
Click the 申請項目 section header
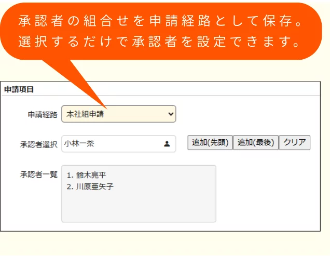click(x=19, y=89)
